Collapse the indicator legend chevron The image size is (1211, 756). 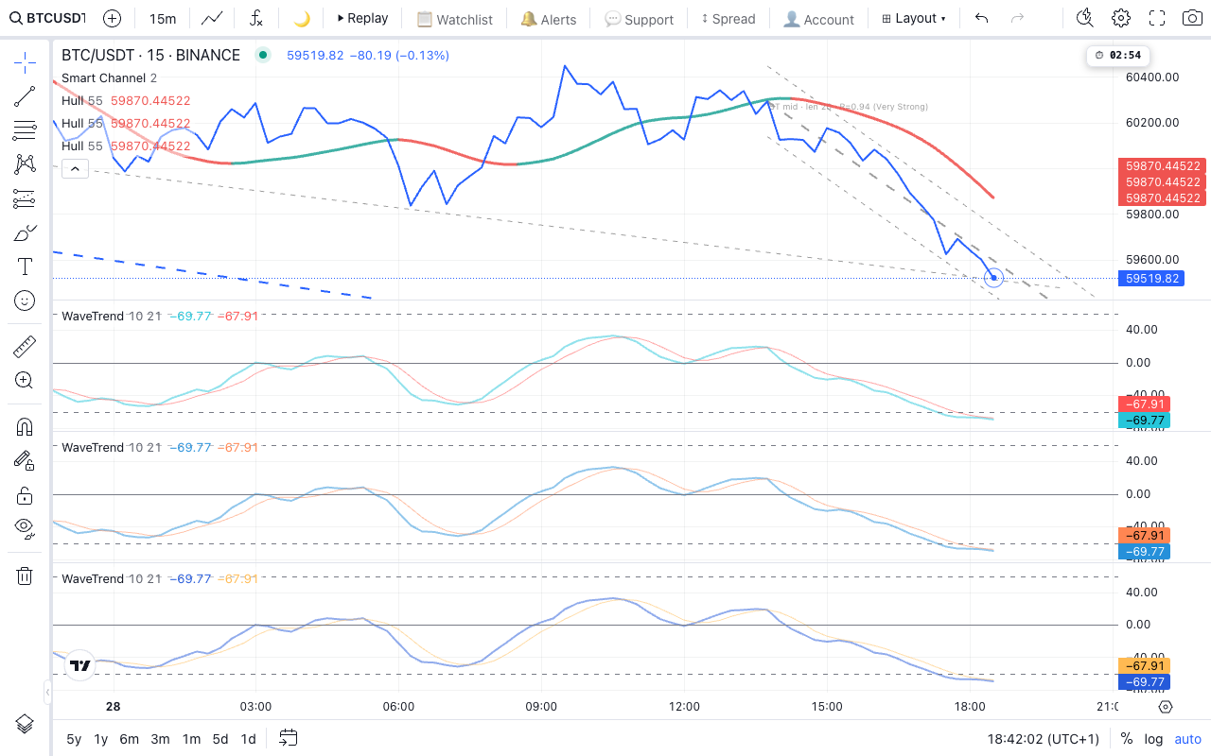75,169
